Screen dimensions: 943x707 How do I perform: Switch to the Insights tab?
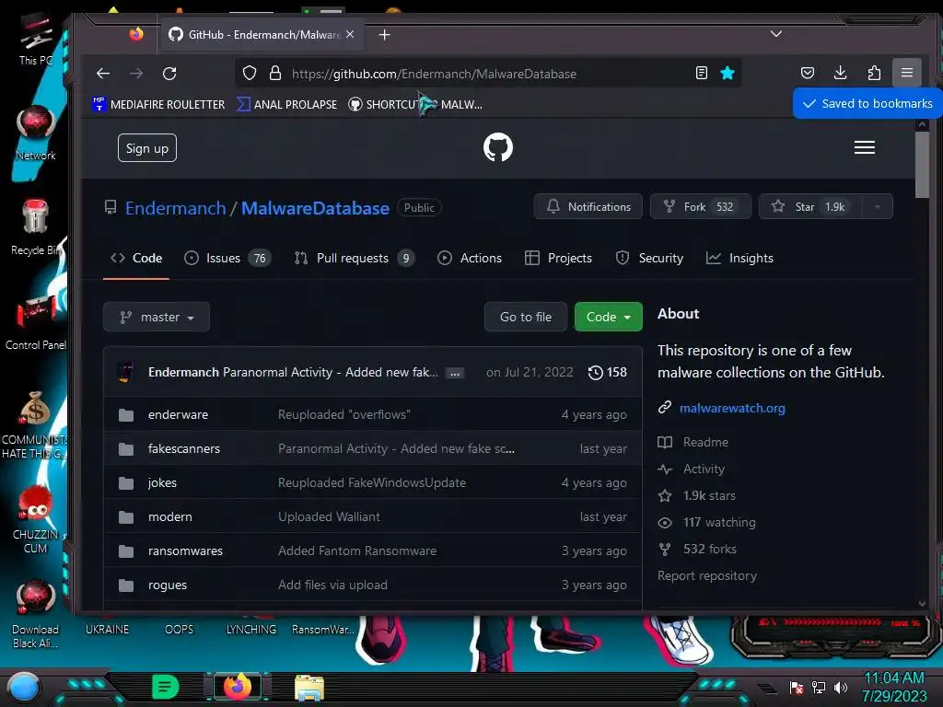(x=739, y=258)
